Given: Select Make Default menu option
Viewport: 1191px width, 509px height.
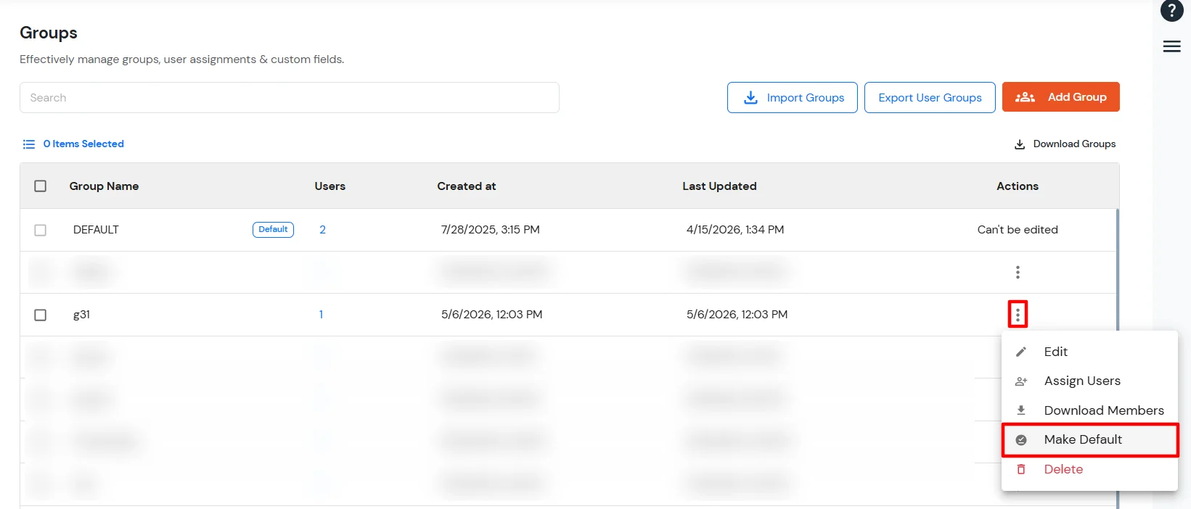Looking at the screenshot, I should click(x=1089, y=440).
